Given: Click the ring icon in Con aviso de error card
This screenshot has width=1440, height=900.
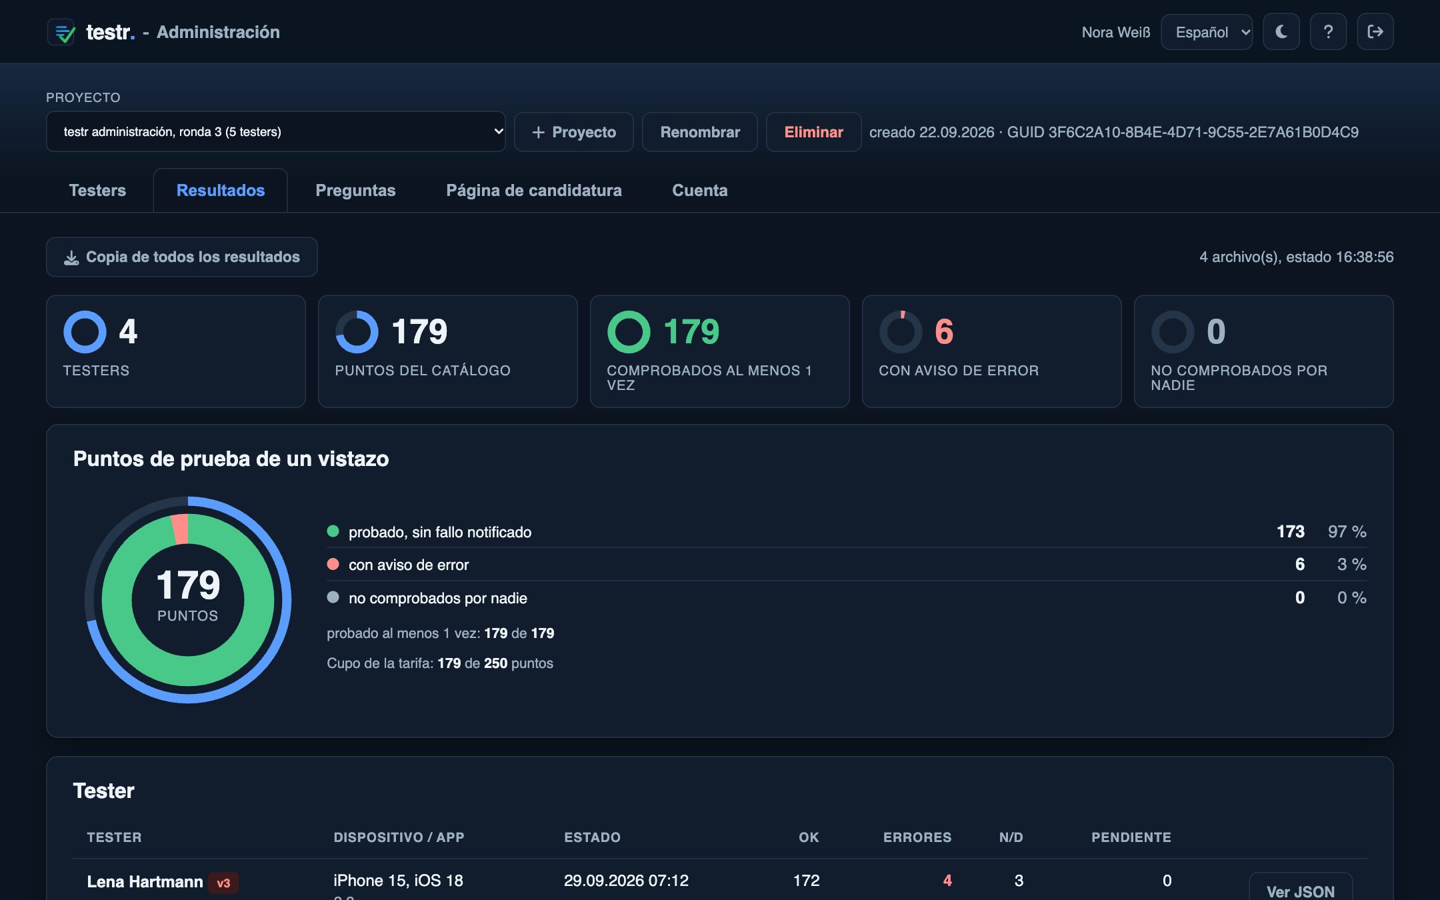Looking at the screenshot, I should pos(901,332).
